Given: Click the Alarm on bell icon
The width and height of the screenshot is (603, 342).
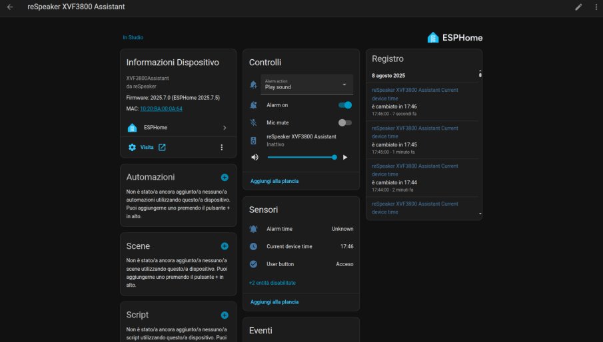Looking at the screenshot, I should [253, 105].
